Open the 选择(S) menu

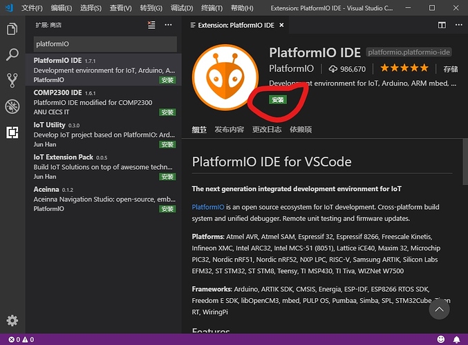pyautogui.click(x=91, y=8)
